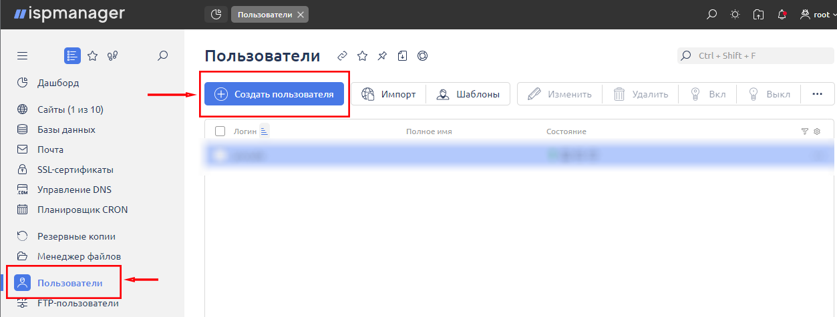
Task: Open notifications bell
Action: pyautogui.click(x=782, y=14)
